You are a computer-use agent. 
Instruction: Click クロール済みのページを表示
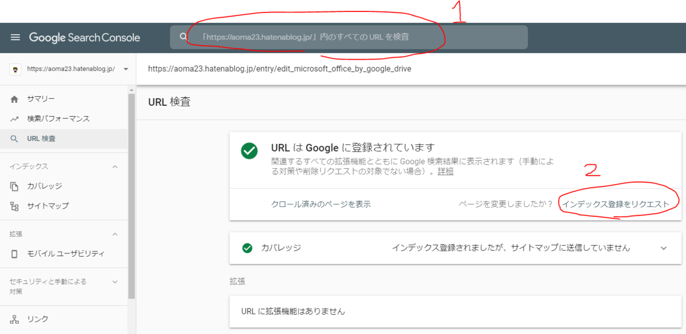pos(321,204)
